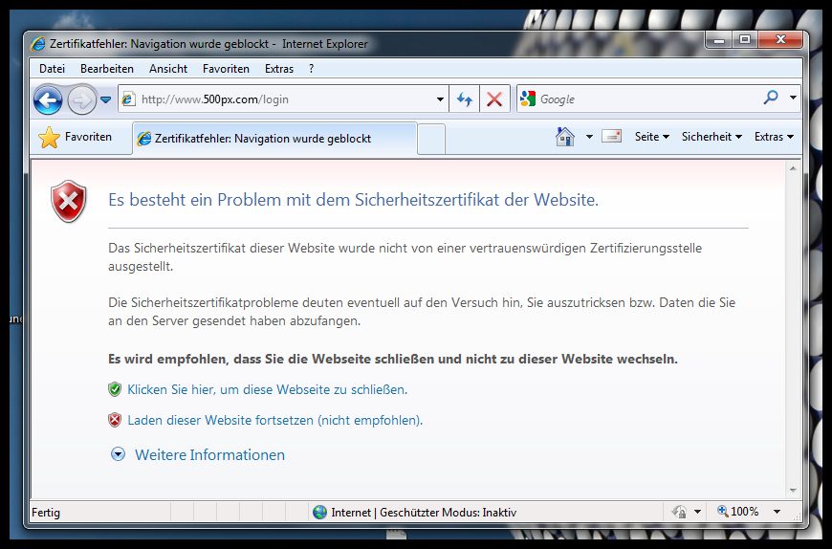
Task: Run search with the magnifier icon
Action: pos(771,97)
